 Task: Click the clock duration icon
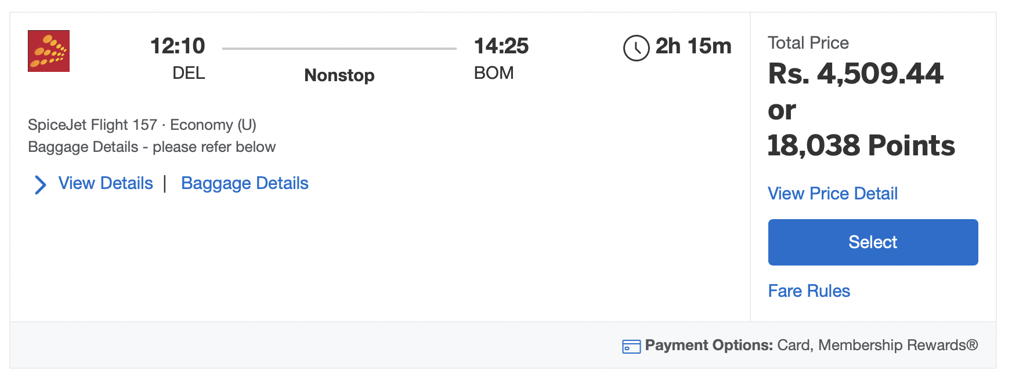point(636,48)
